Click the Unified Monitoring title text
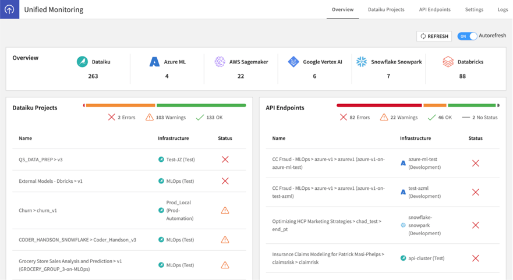 point(54,9)
